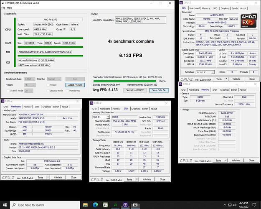Click Submit to HWBOT button
Screen dimensions: 261x209
pos(135,90)
